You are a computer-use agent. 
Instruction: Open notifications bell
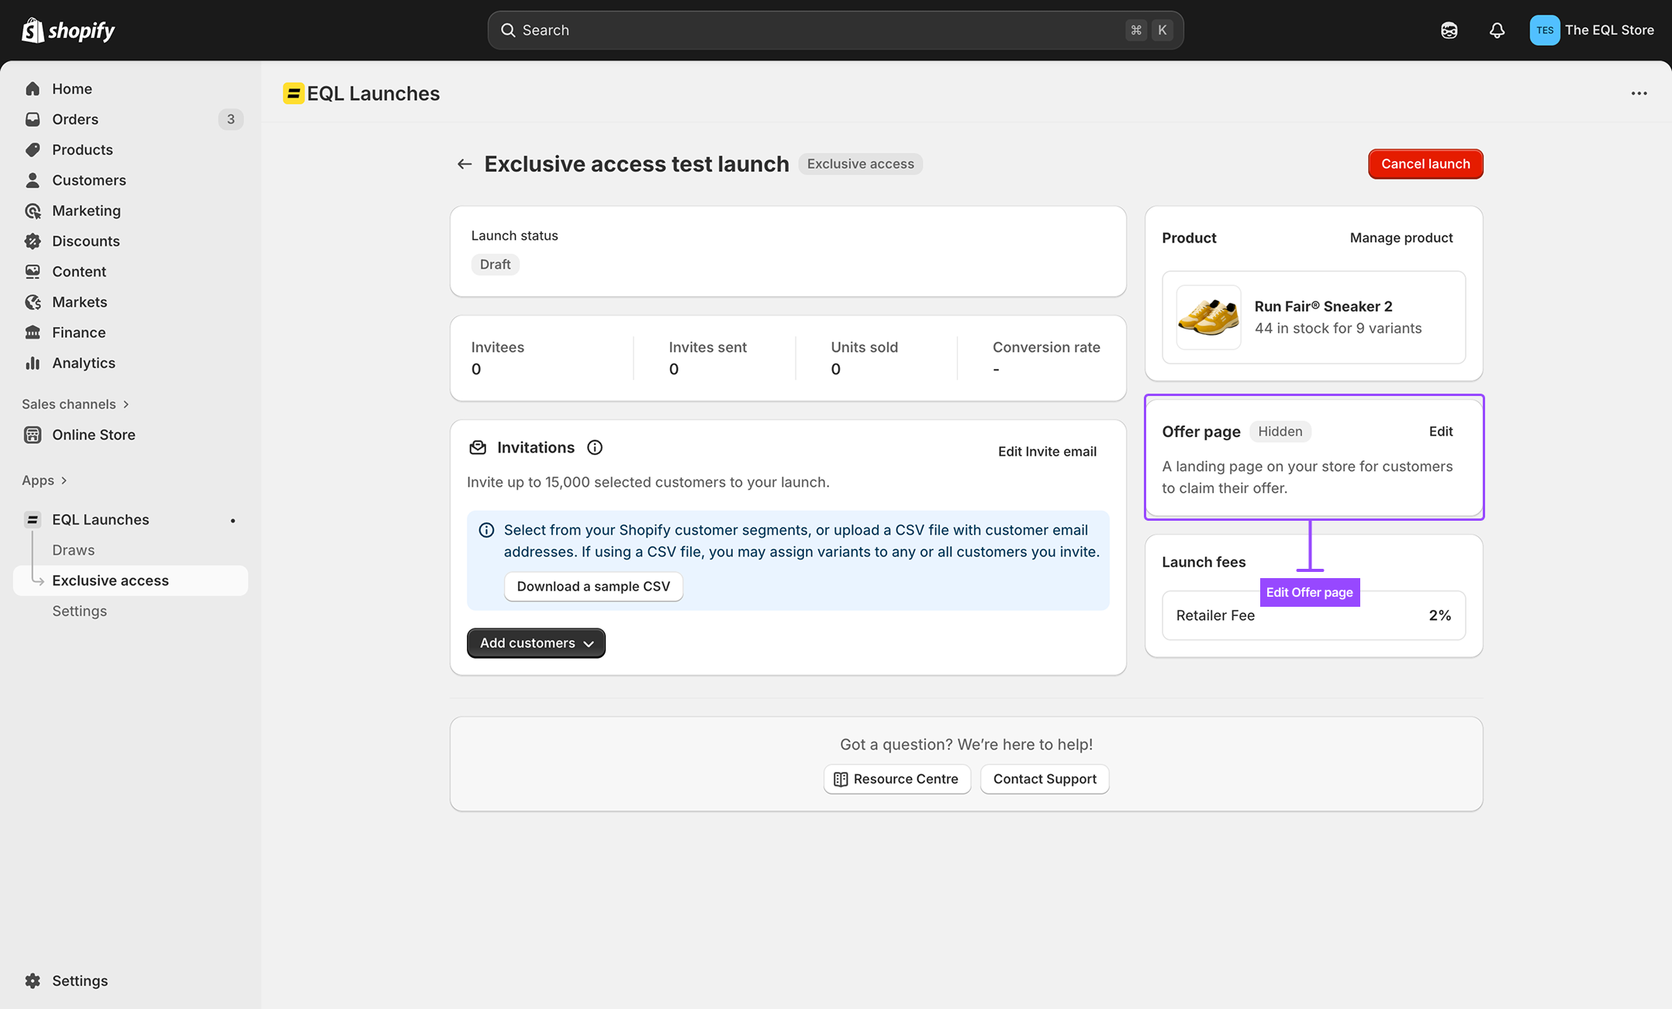tap(1497, 30)
